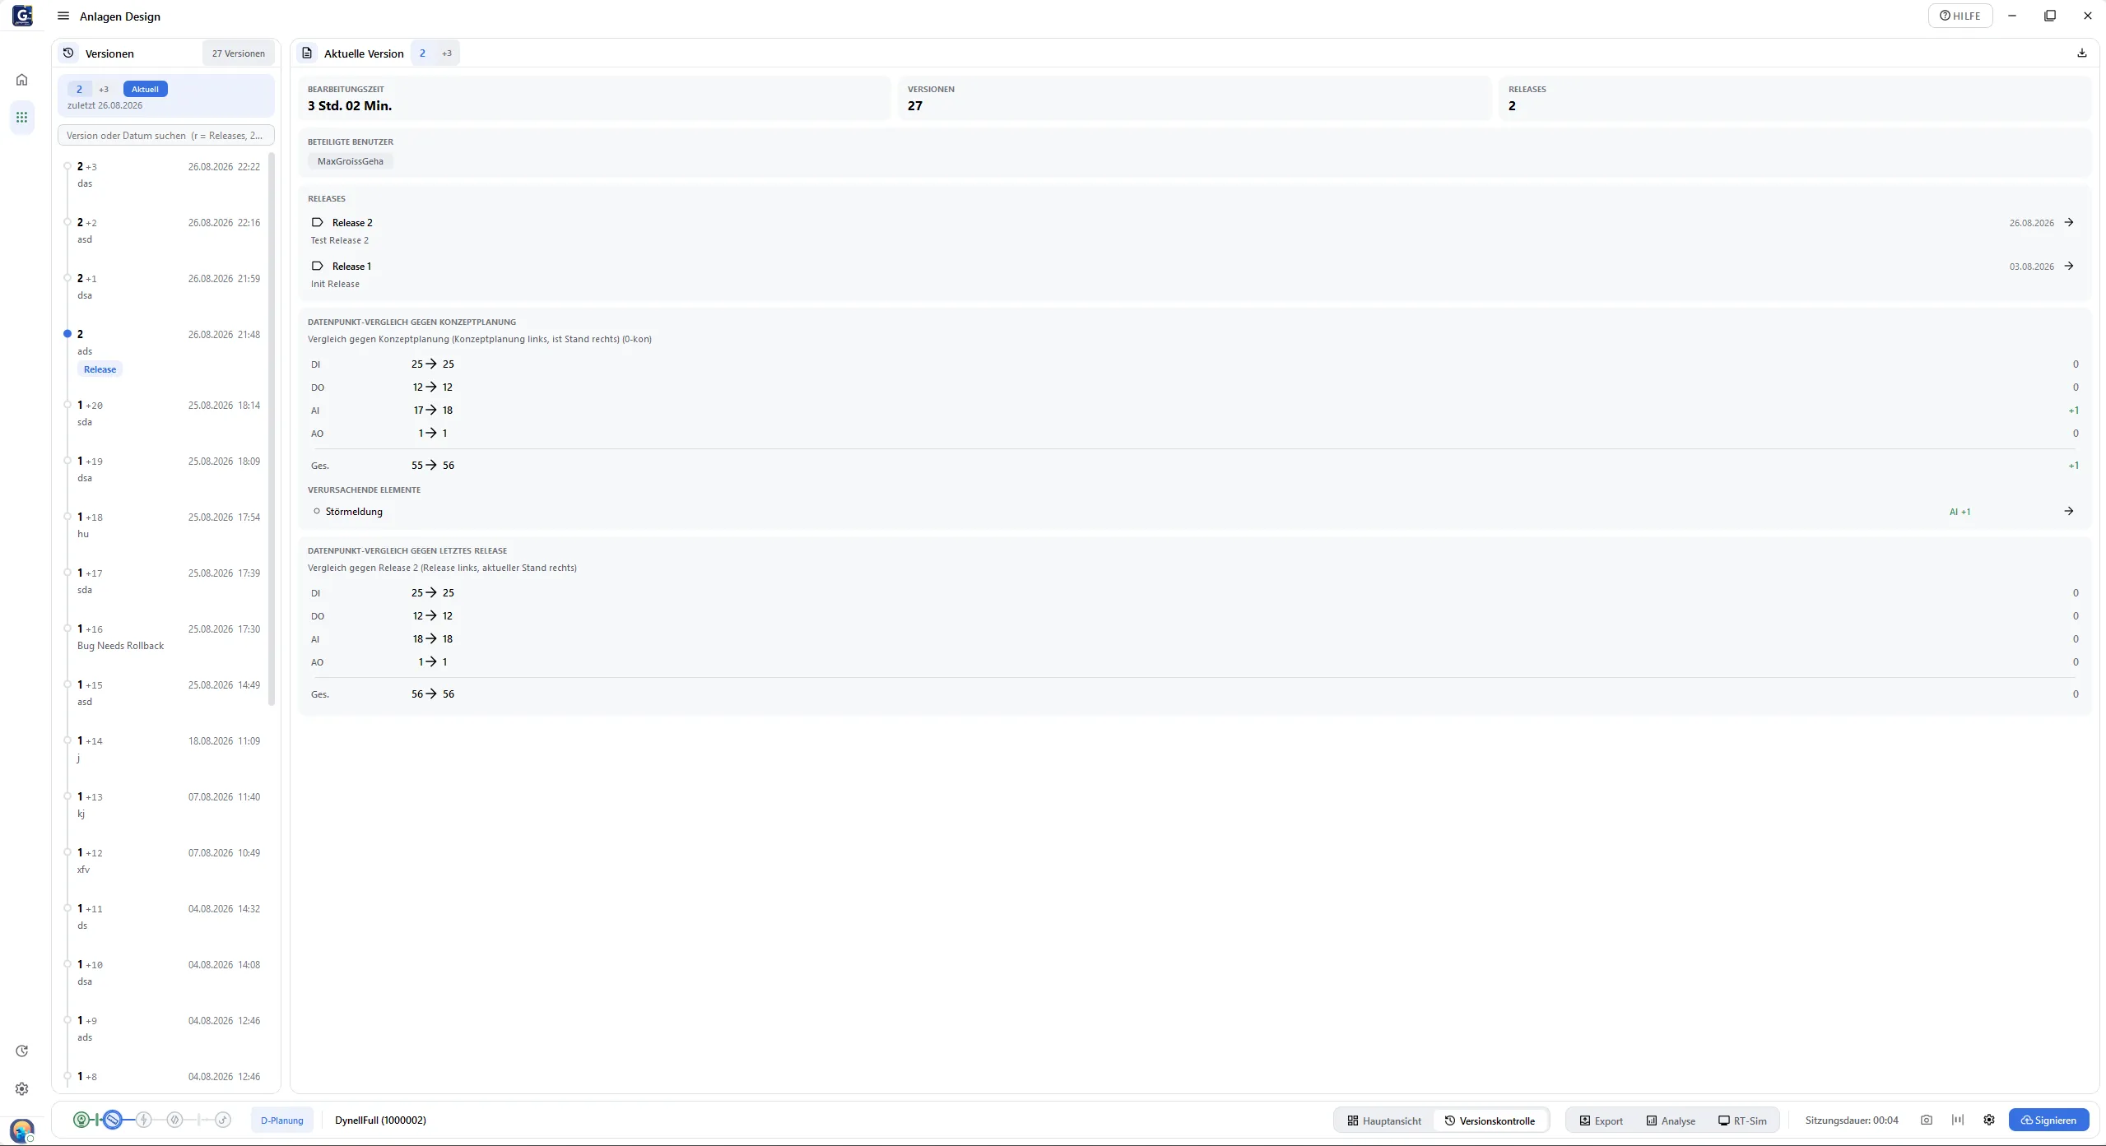Click the Aktuell current version card

click(166, 96)
